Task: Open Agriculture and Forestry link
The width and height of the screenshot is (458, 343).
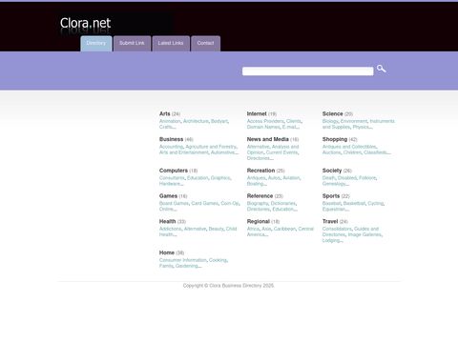Action: [x=211, y=147]
